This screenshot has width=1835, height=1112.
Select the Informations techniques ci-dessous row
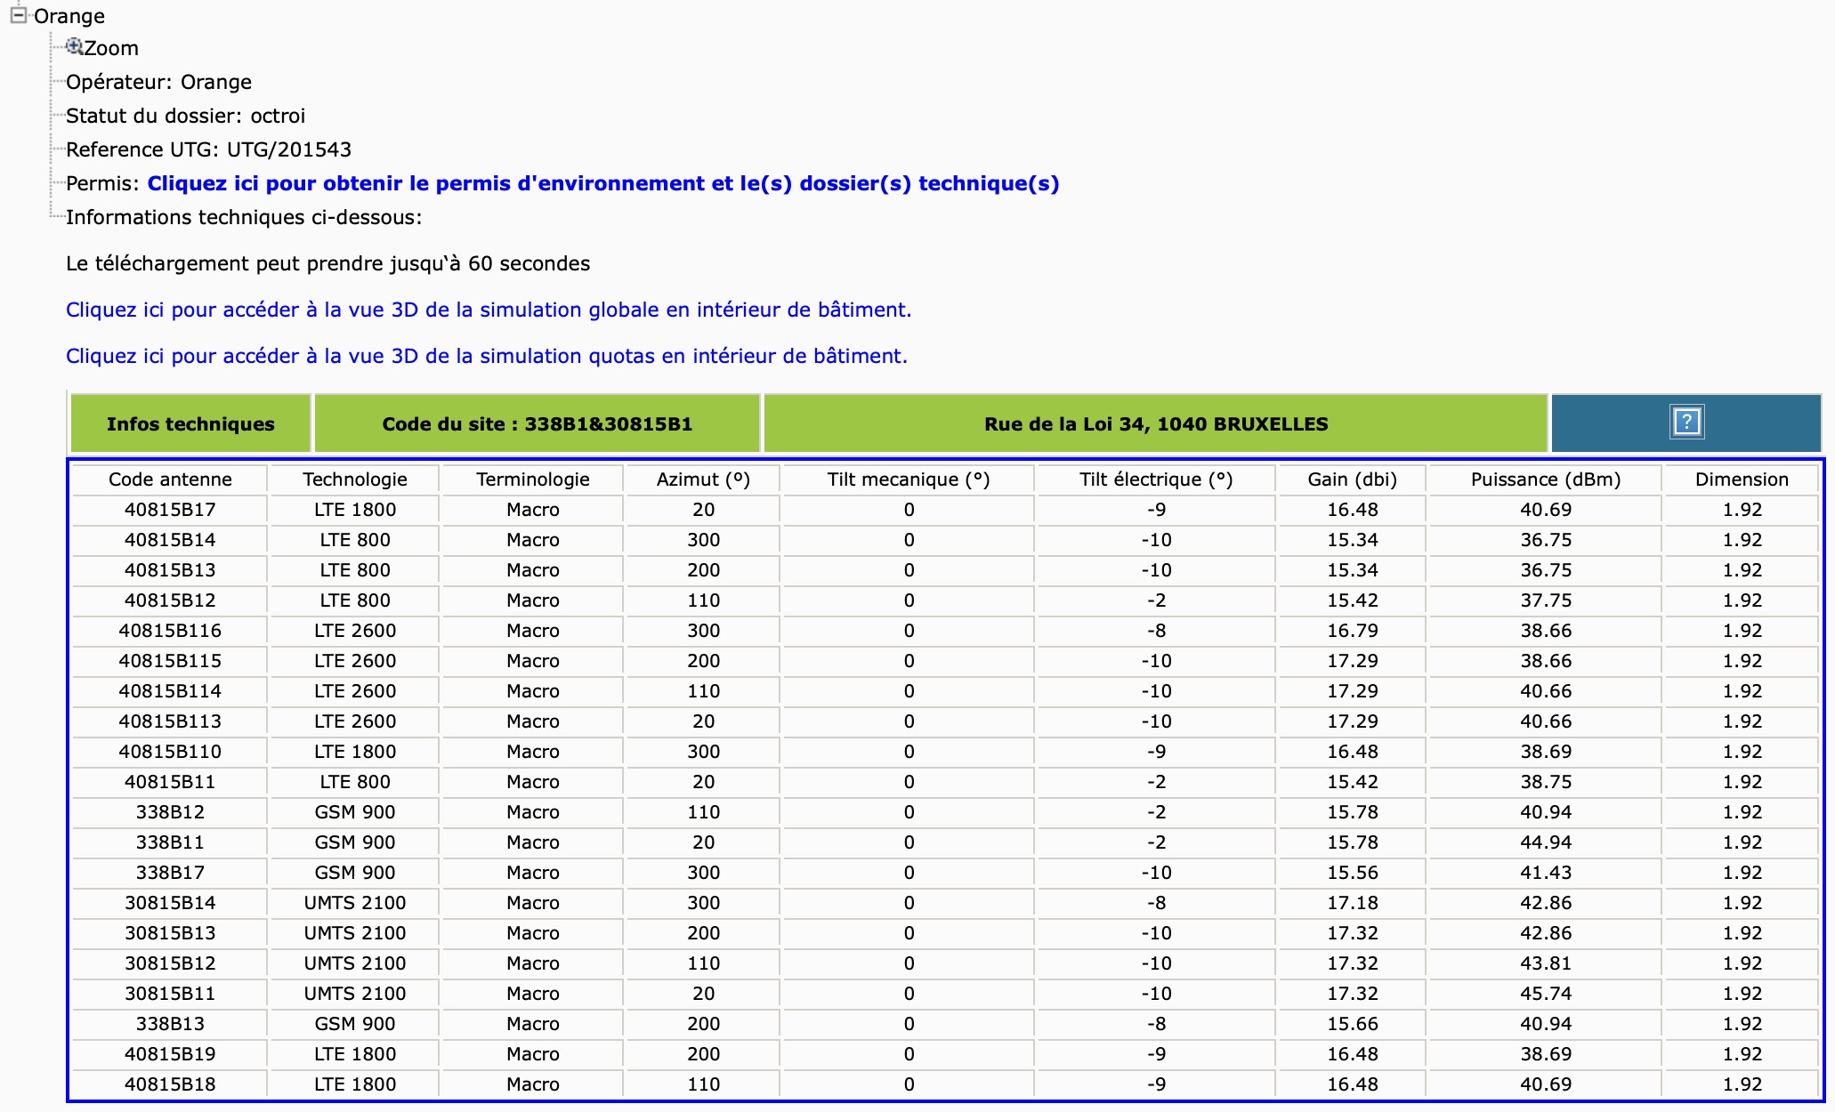(x=244, y=217)
